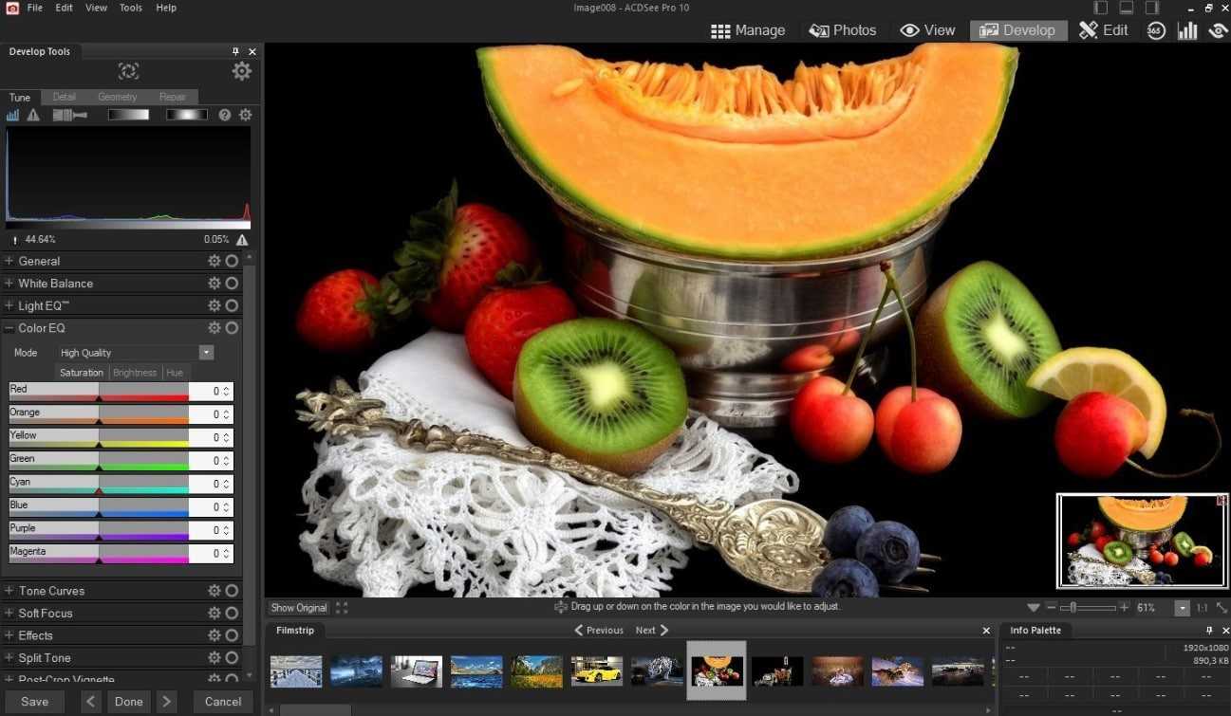Viewport: 1231px width, 716px height.
Task: Open the Color EQ Mode dropdown
Action: [206, 353]
